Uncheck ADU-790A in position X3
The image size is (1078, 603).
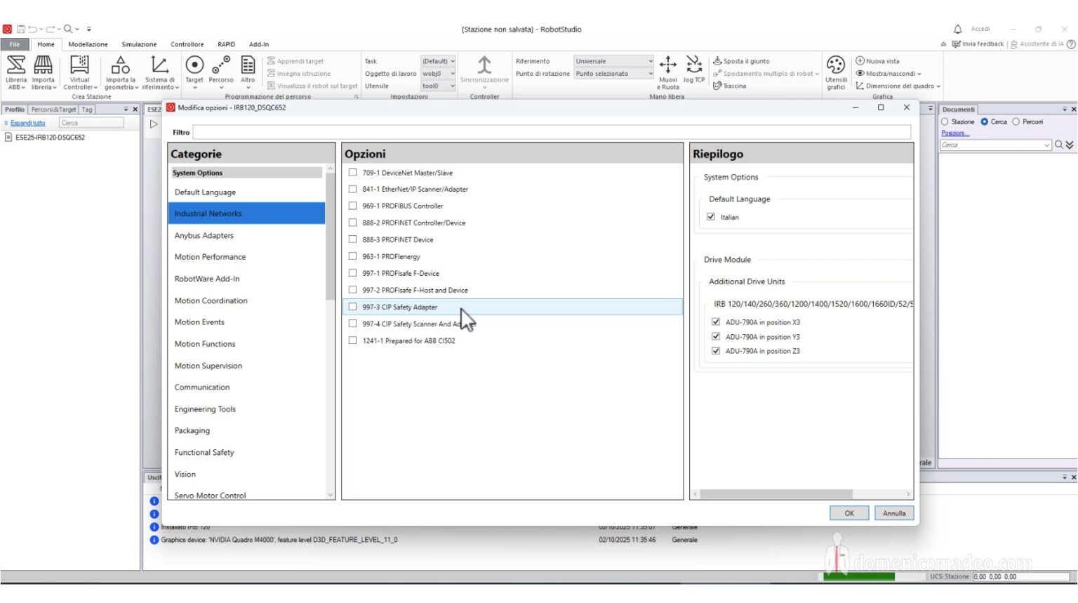click(x=715, y=322)
